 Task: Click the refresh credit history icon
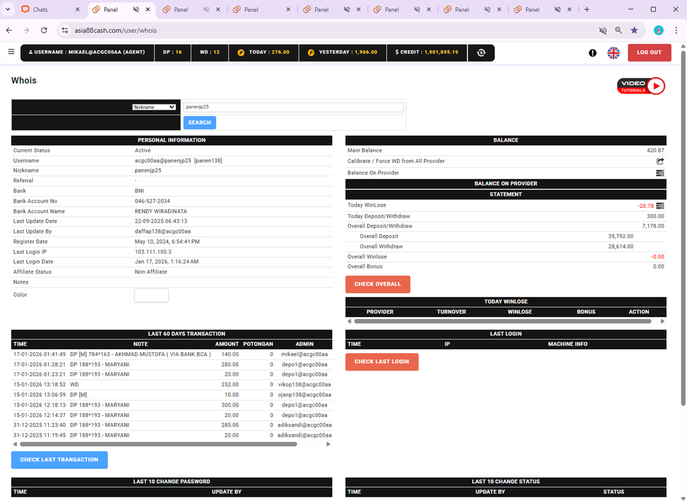tap(481, 52)
